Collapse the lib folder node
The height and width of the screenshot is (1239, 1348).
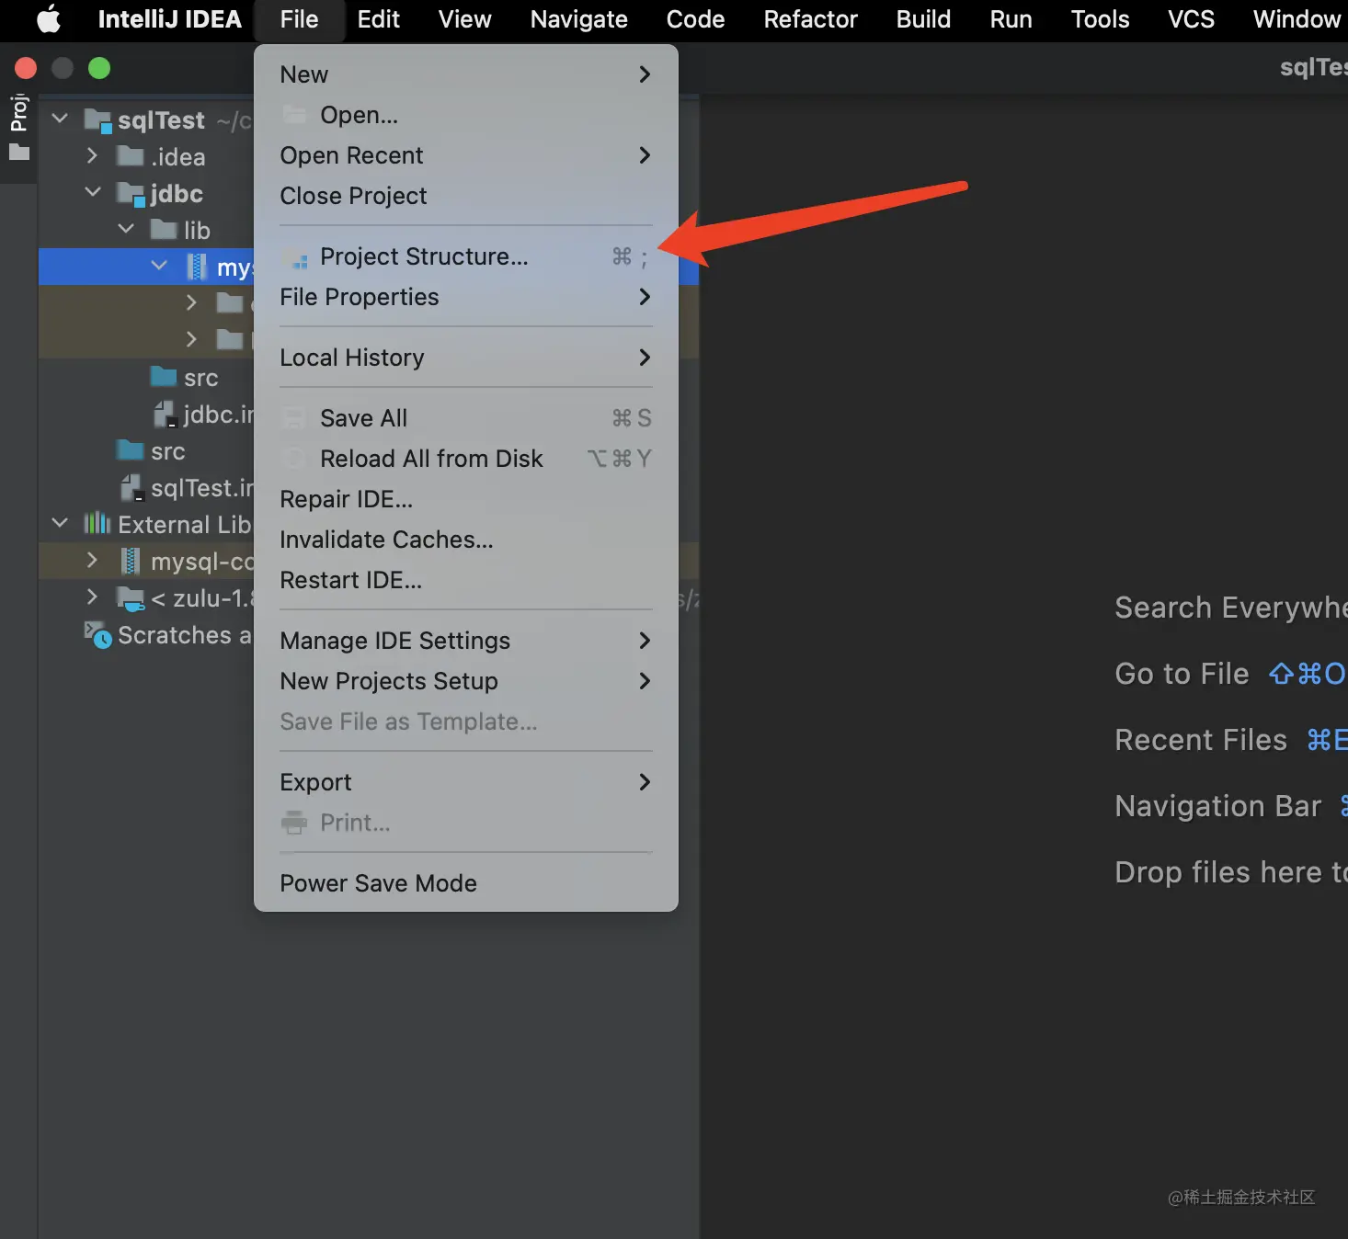click(x=126, y=229)
